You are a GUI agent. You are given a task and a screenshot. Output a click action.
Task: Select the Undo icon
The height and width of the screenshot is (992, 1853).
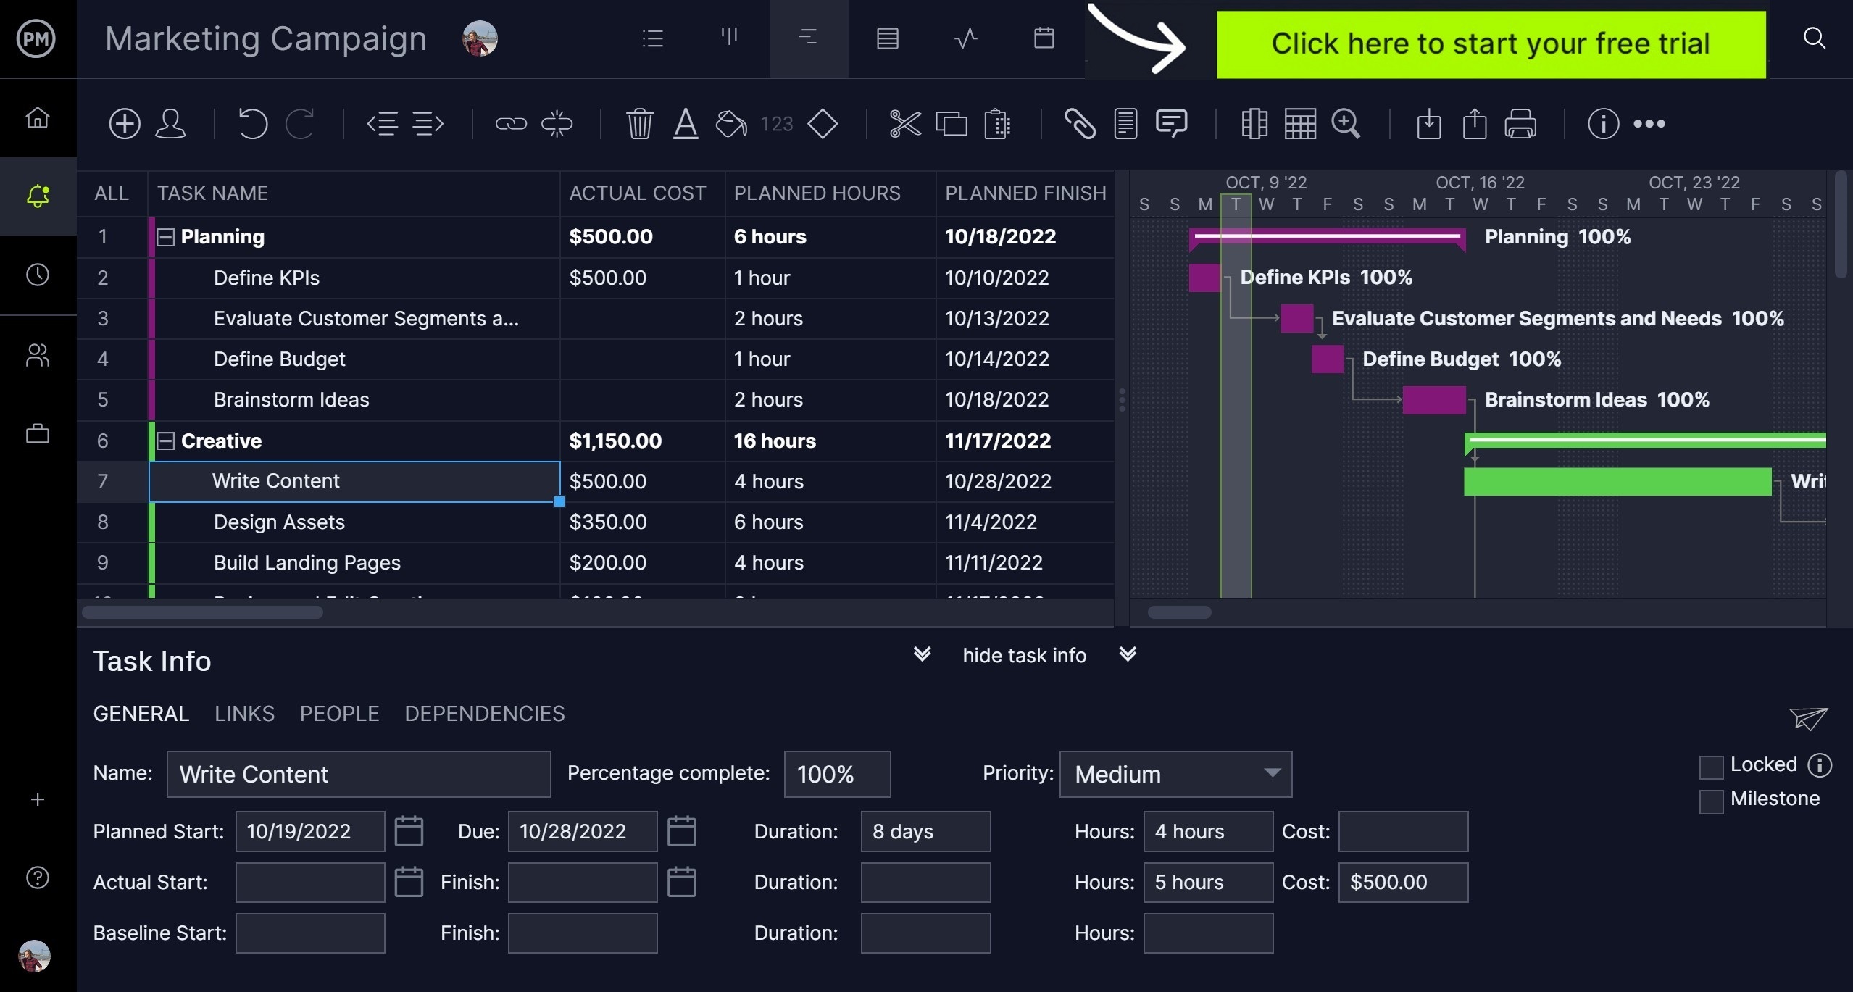pyautogui.click(x=251, y=122)
